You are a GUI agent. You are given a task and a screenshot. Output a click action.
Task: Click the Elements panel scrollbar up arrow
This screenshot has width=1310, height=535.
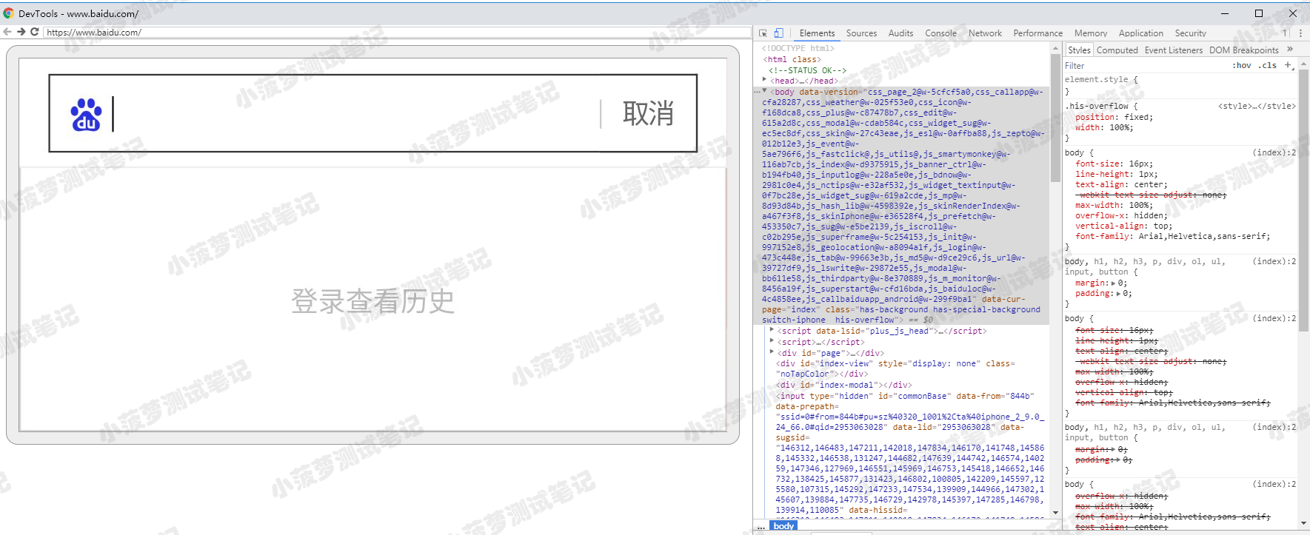coord(1055,48)
